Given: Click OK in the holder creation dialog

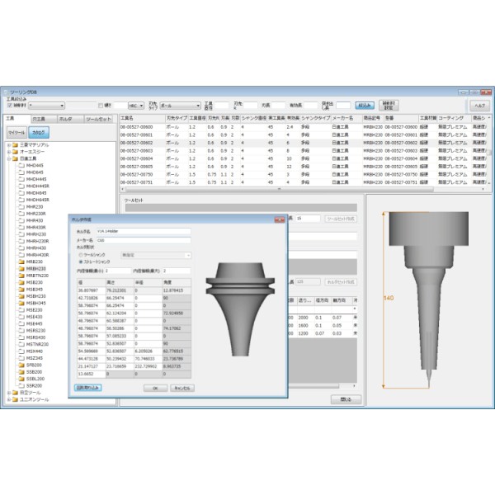Looking at the screenshot, I should click(155, 388).
